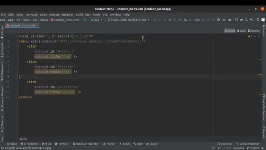266x150 pixels.
Task: Open the SDK Manager icon
Action: (x=251, y=20)
